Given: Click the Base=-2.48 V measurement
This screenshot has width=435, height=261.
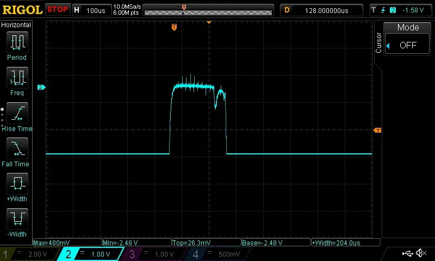Looking at the screenshot, I should tap(276, 243).
